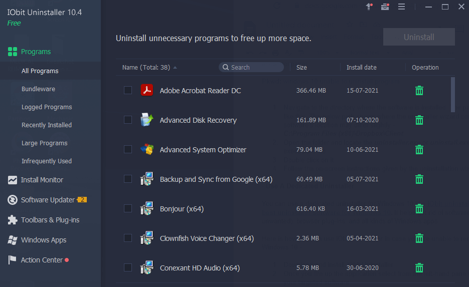Click trash icon for Backup and Sync from Google
Viewport: 469px width, 287px height.
point(419,179)
